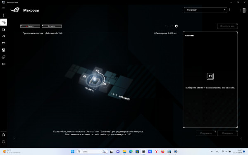
Task: Click the Windows taskbar search field
Action: click(x=92, y=152)
